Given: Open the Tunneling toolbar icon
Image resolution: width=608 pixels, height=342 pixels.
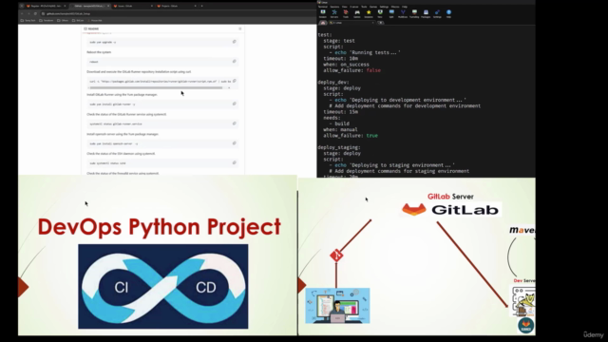Looking at the screenshot, I should (414, 13).
